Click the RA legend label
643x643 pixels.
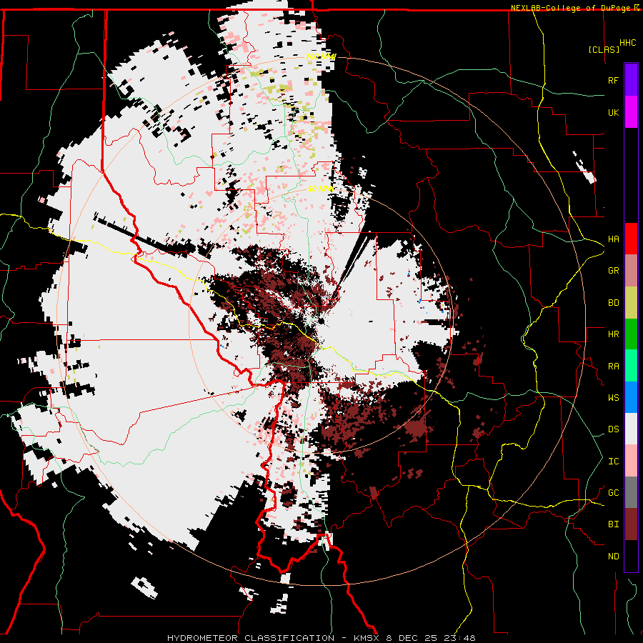click(613, 367)
